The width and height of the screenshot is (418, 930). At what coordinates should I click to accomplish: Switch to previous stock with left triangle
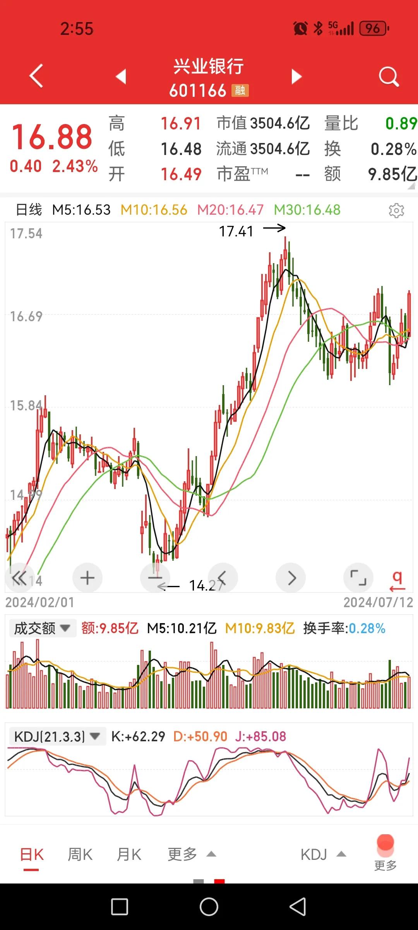(121, 76)
